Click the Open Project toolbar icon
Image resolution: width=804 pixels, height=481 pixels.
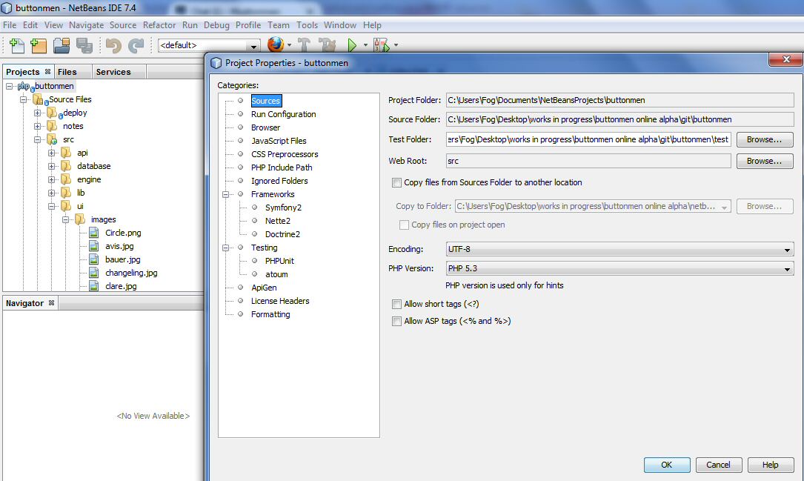coord(62,46)
